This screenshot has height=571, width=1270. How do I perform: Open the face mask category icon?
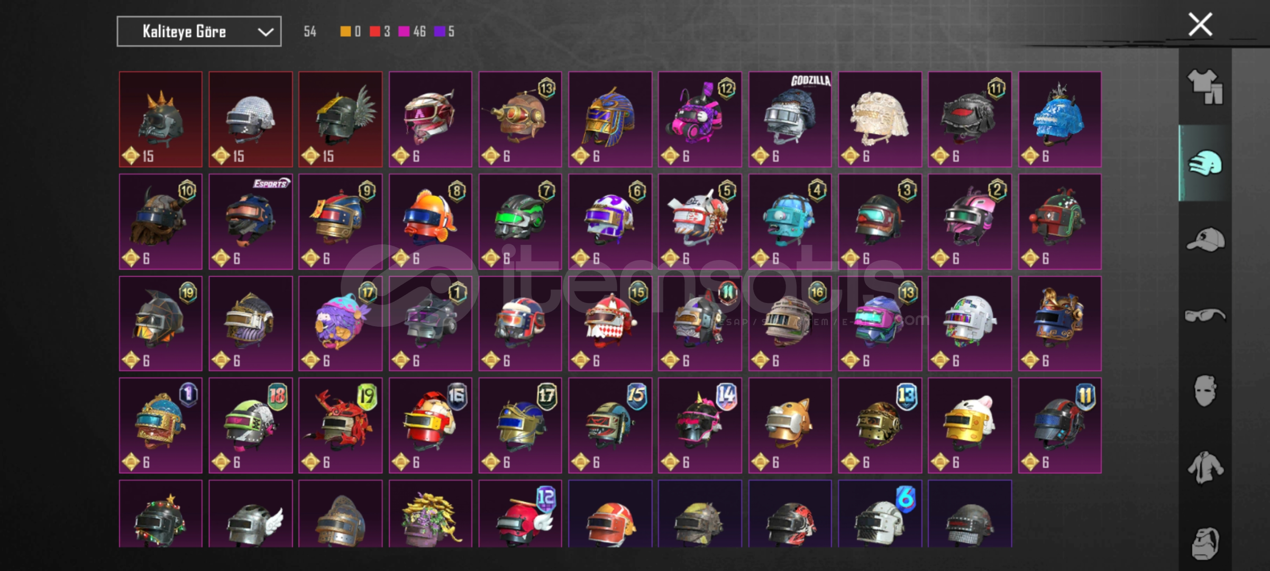(x=1205, y=391)
